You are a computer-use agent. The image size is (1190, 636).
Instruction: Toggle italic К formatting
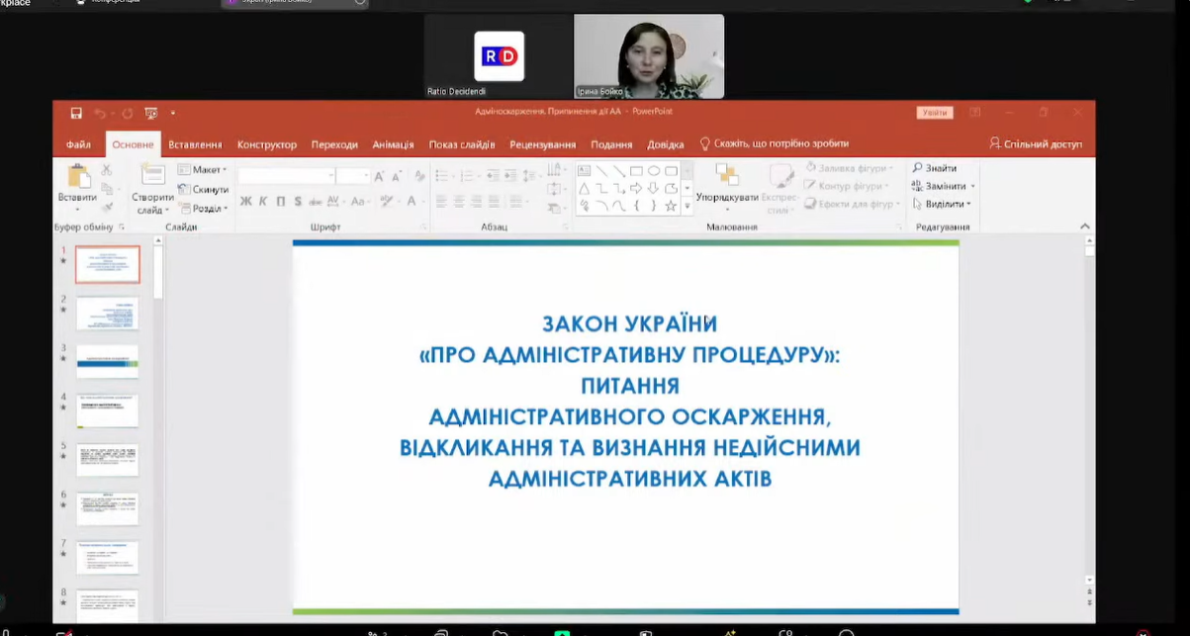263,202
